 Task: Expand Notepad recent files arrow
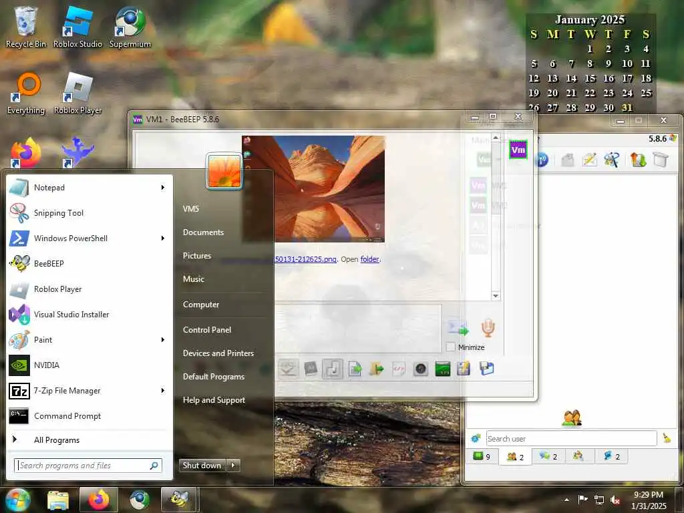[x=163, y=188]
